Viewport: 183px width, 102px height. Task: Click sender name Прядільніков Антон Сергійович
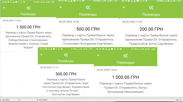tap(151, 44)
